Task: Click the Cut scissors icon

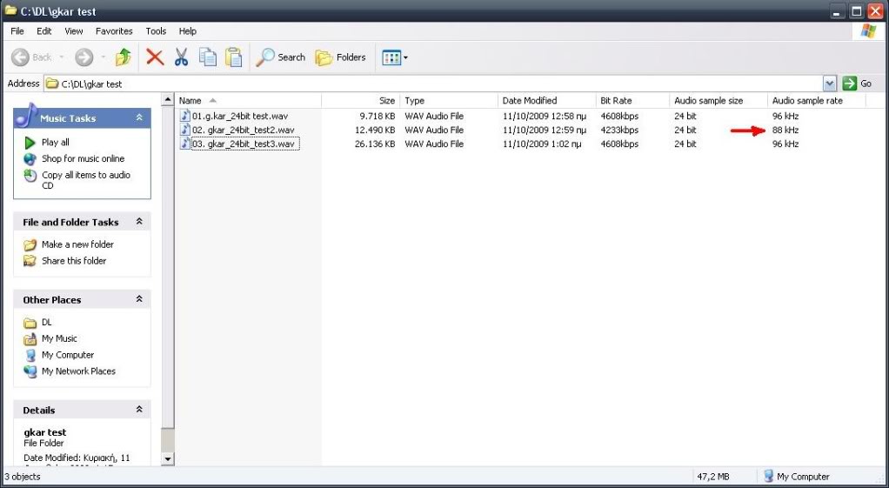Action: click(x=181, y=57)
